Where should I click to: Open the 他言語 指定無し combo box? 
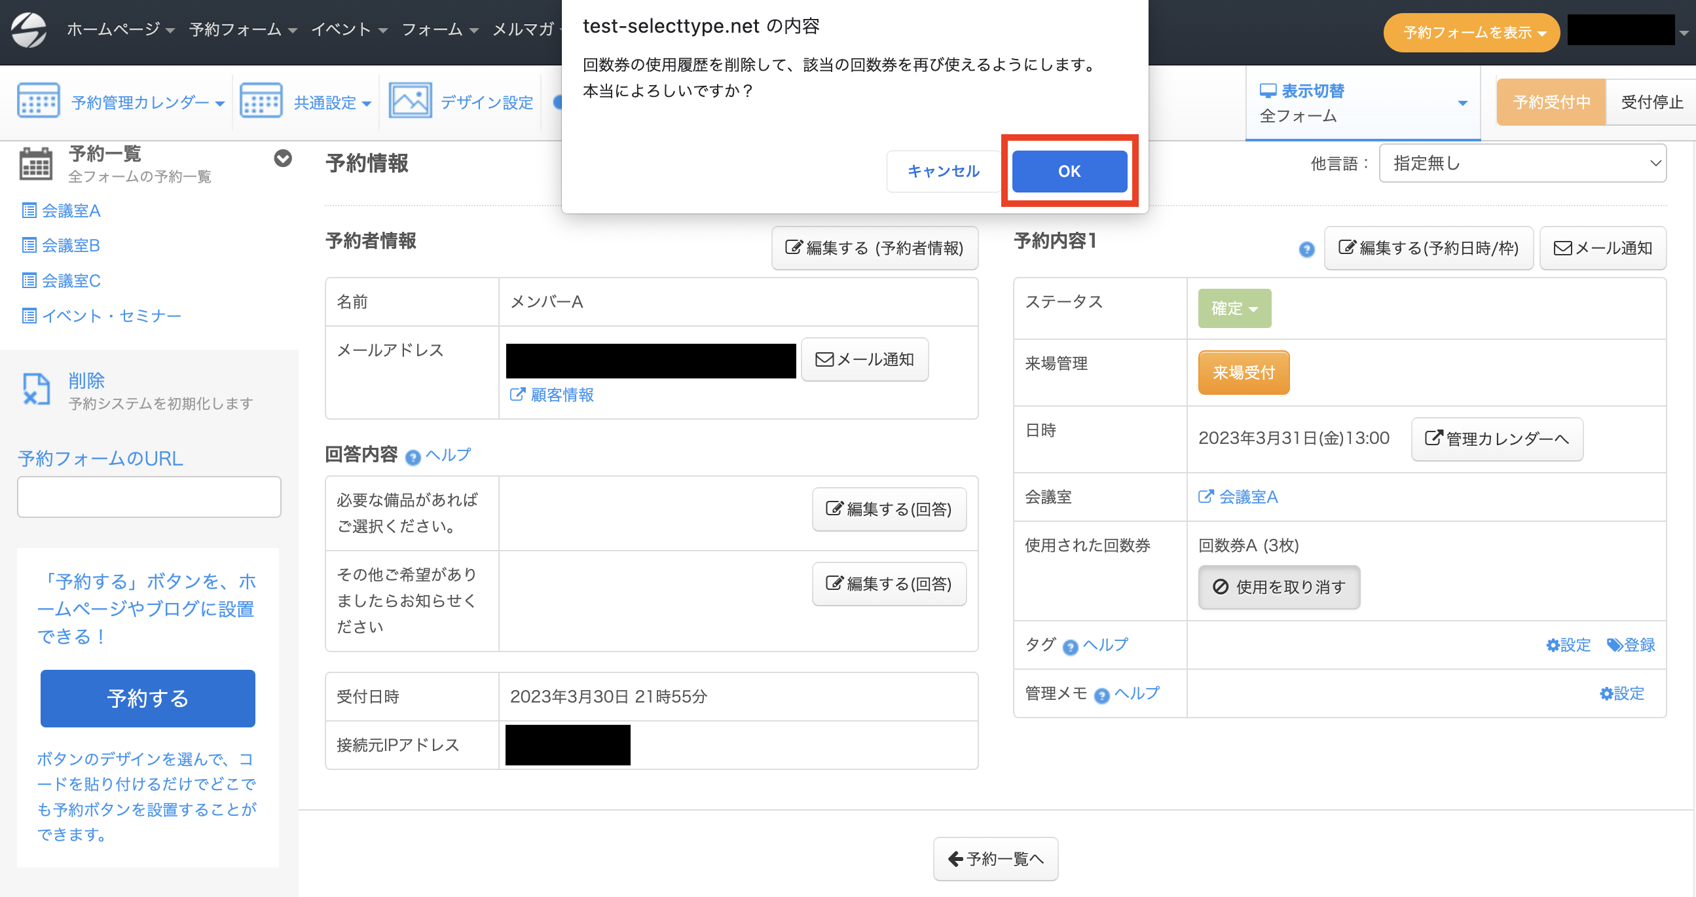click(x=1522, y=163)
